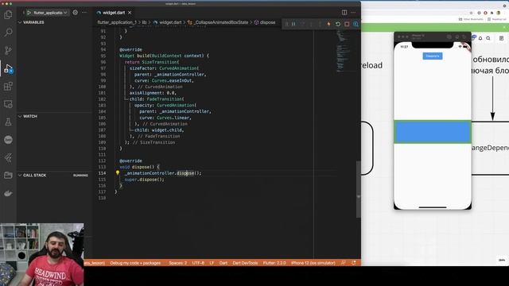Open the Testing flask view

8,122
